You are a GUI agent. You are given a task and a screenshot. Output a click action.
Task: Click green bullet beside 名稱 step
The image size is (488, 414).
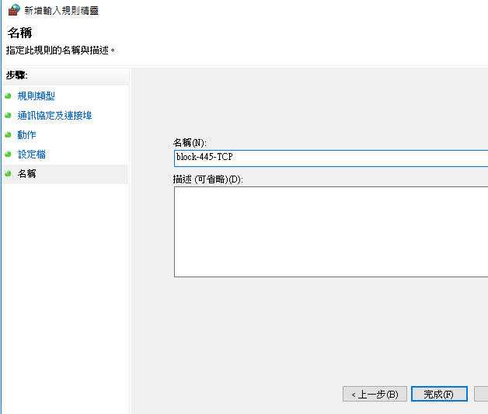tap(8, 173)
